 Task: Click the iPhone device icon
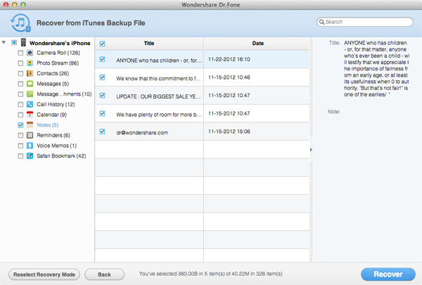click(x=24, y=42)
